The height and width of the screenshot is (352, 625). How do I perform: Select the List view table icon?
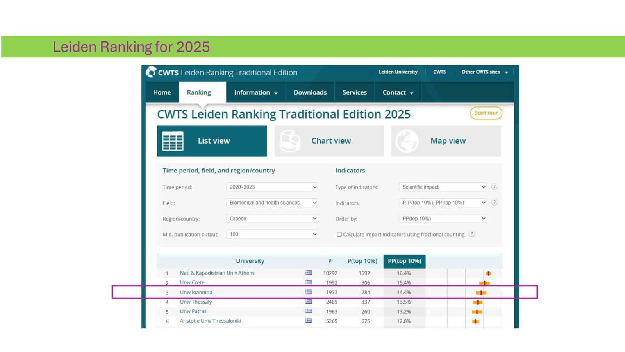[173, 141]
